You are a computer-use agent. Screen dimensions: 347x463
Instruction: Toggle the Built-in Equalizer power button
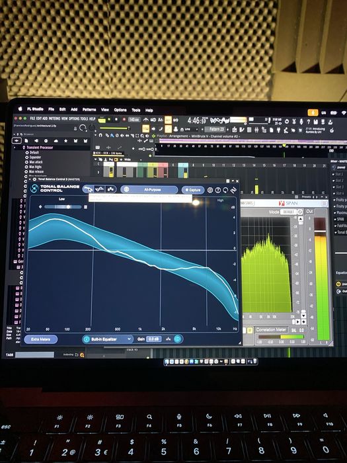[87, 339]
